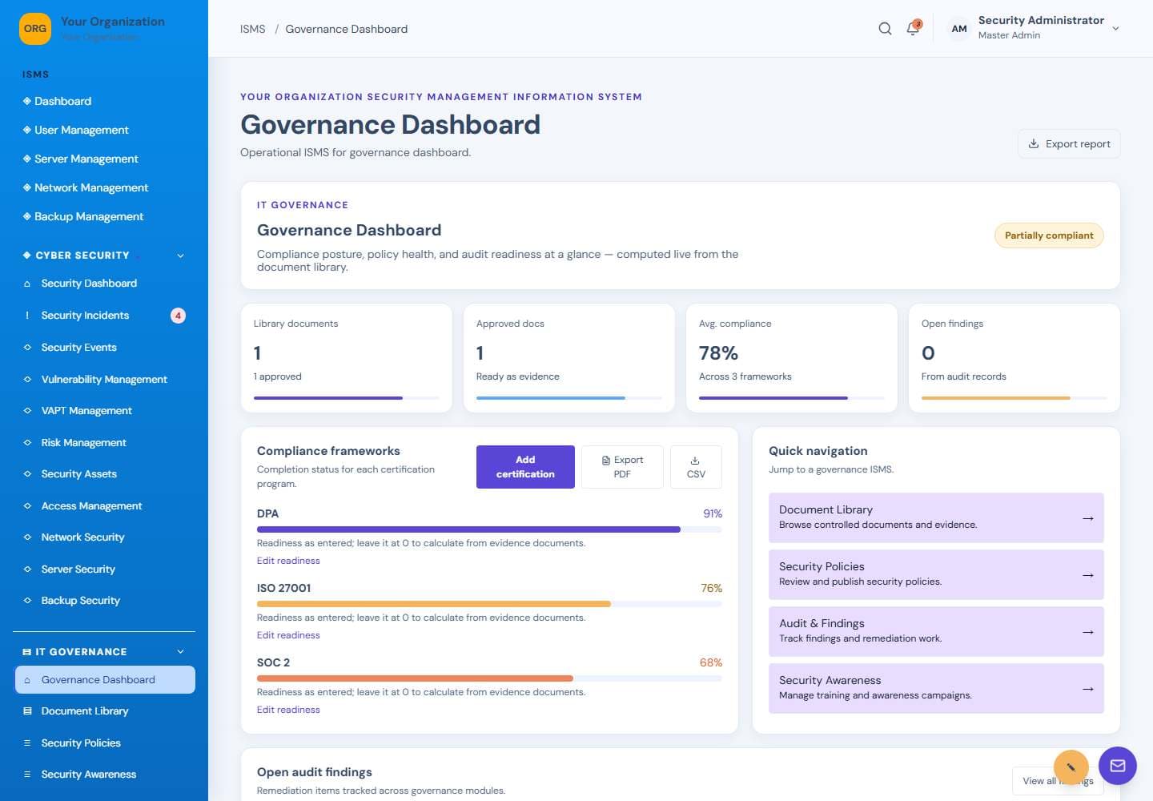
Task: Click Edit readiness under ISO 27001
Action: 288,635
